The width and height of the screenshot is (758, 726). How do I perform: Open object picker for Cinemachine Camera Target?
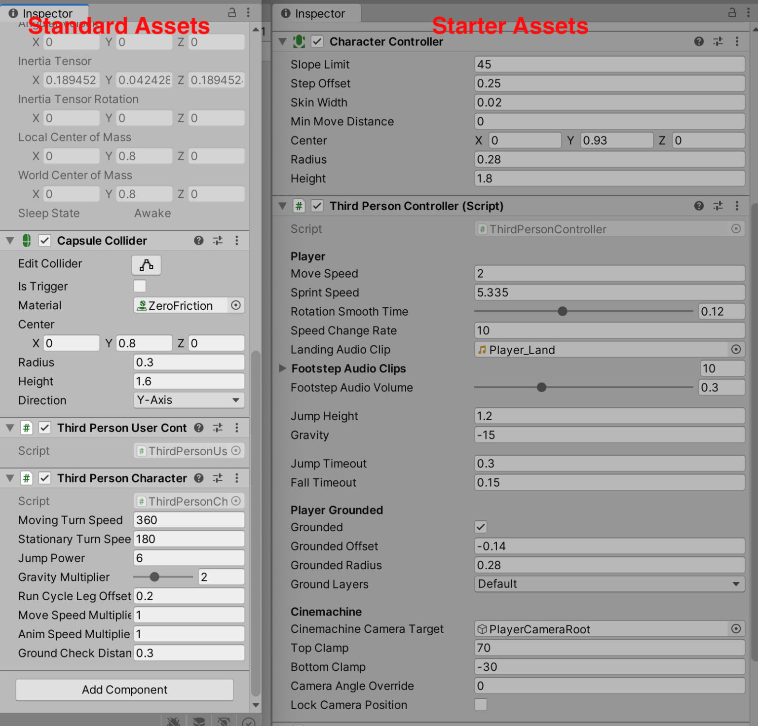(736, 629)
